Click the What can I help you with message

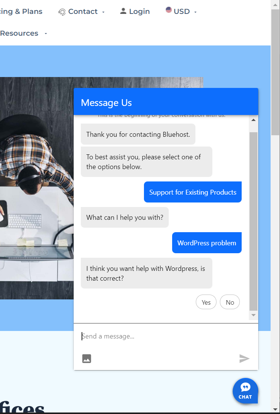(125, 217)
